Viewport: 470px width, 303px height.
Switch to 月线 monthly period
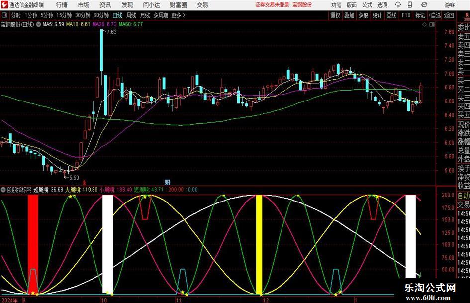[x=145, y=15]
